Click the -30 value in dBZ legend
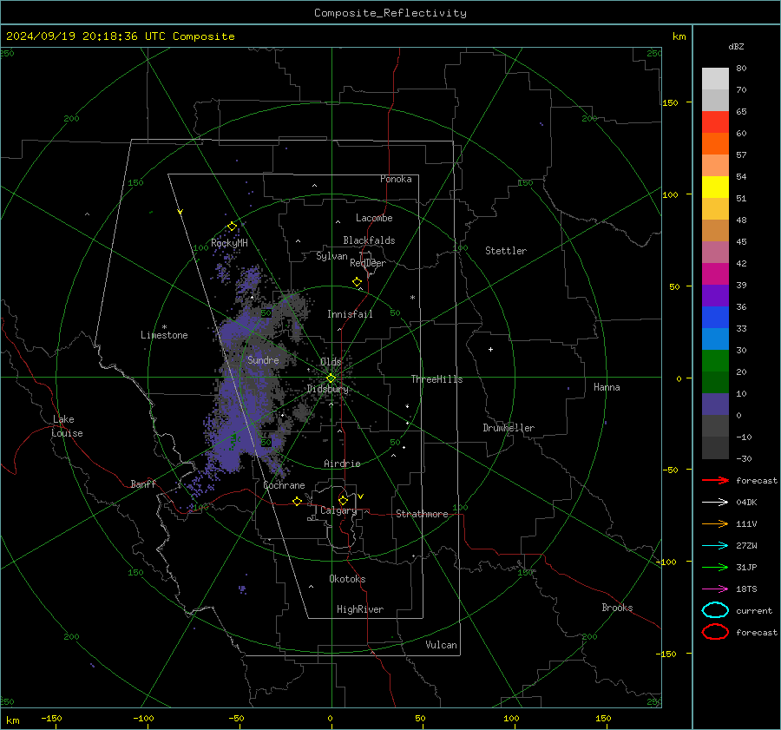The image size is (781, 730). (744, 458)
